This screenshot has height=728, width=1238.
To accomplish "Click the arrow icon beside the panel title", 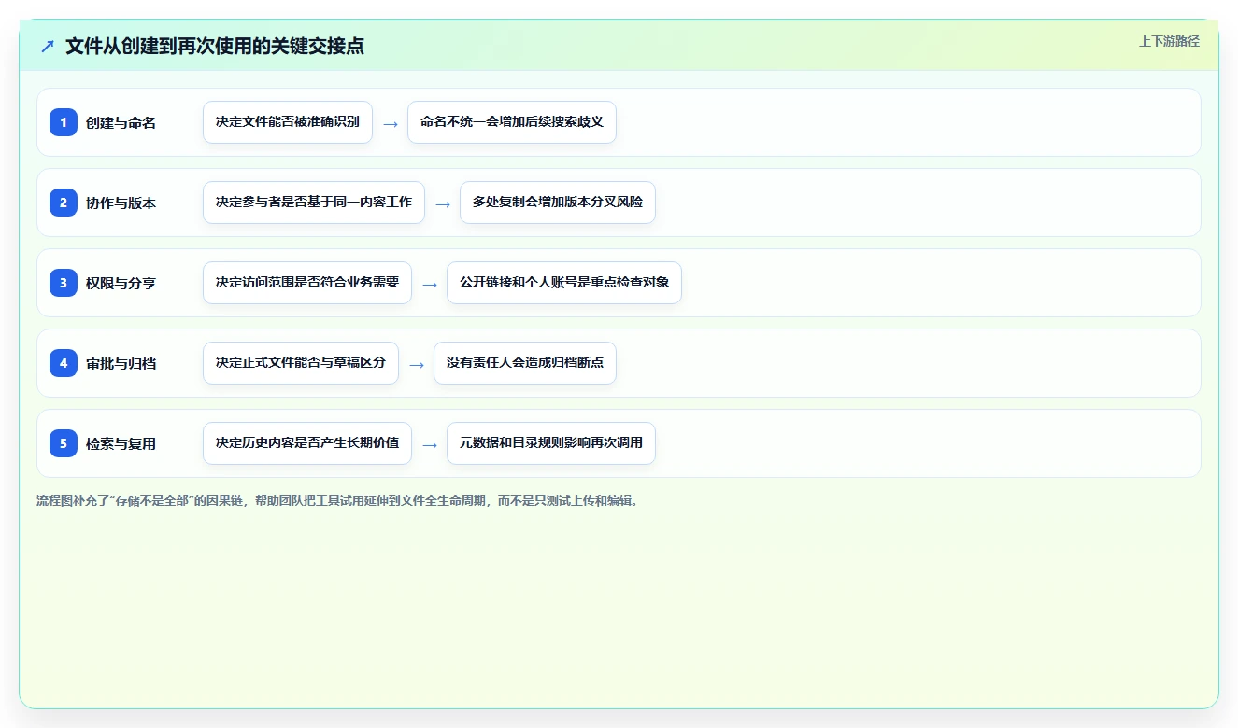I will point(48,46).
